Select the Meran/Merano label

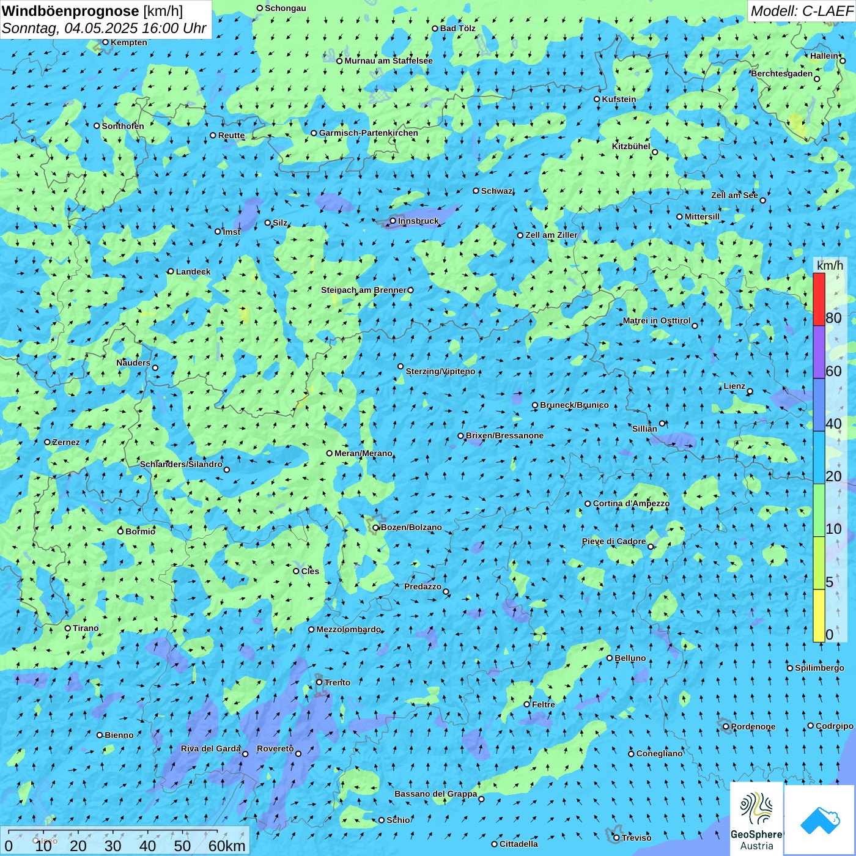point(363,453)
